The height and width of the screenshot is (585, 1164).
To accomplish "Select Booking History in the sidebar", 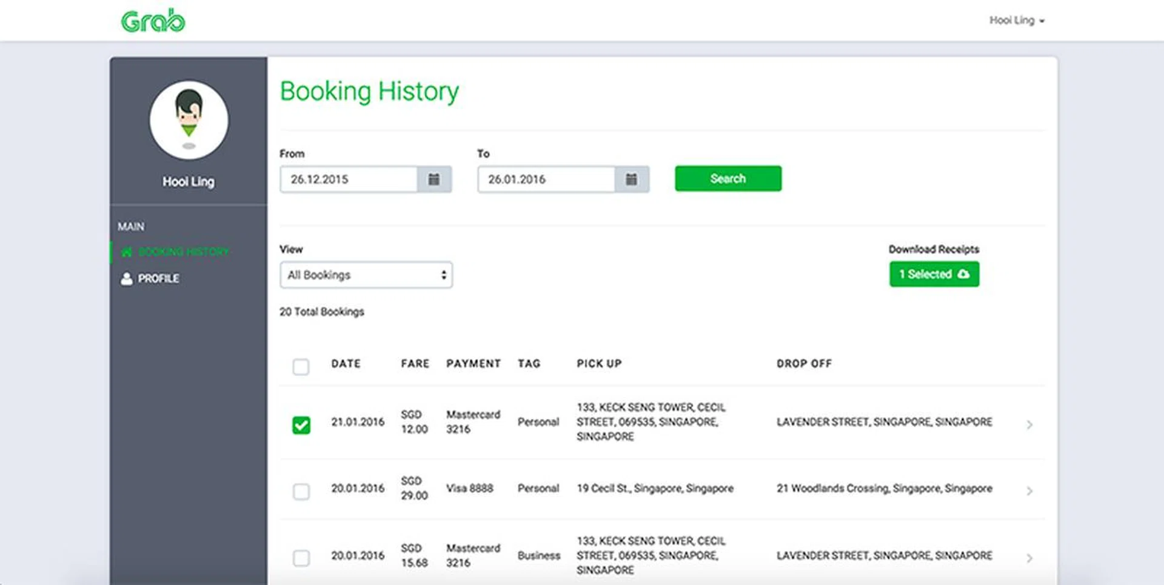I will coord(184,252).
